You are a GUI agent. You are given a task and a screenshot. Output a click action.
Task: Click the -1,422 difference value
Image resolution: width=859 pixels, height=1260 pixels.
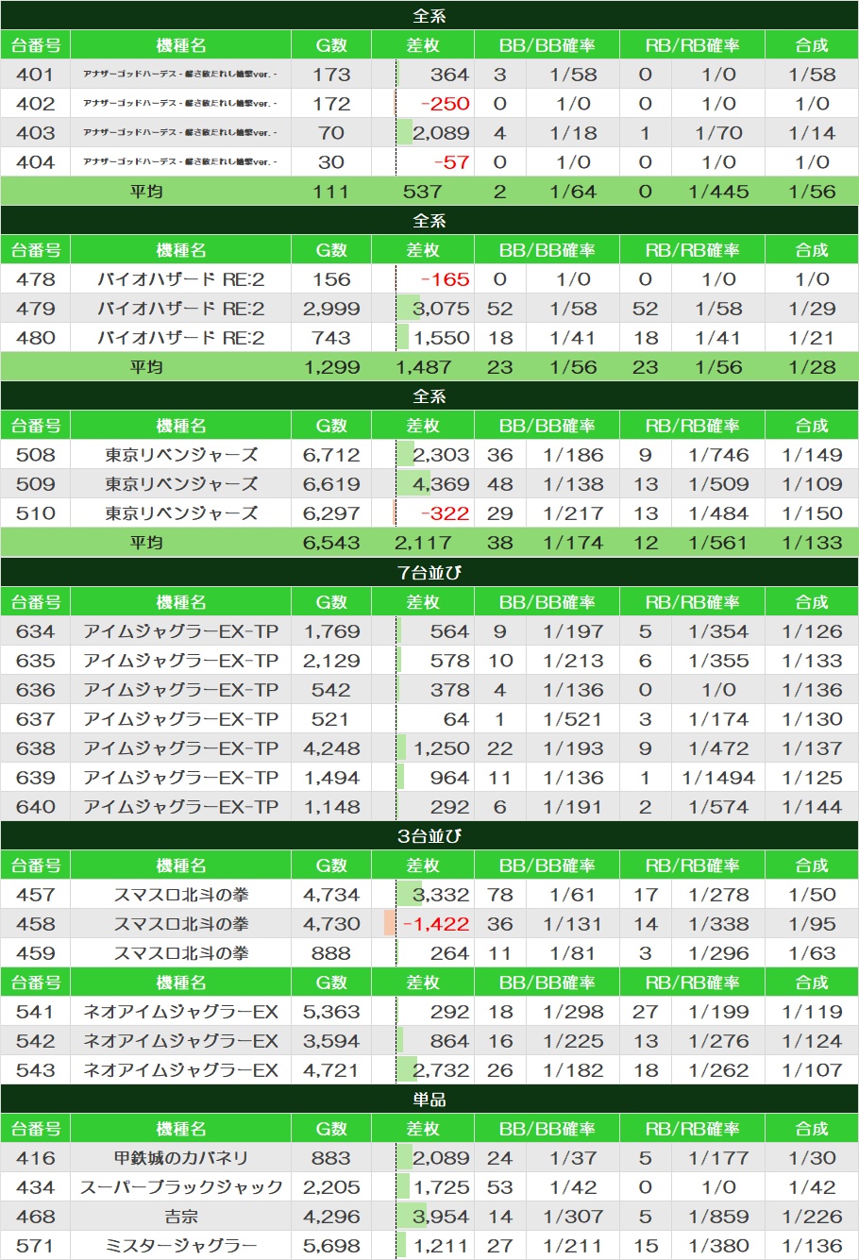[x=436, y=924]
